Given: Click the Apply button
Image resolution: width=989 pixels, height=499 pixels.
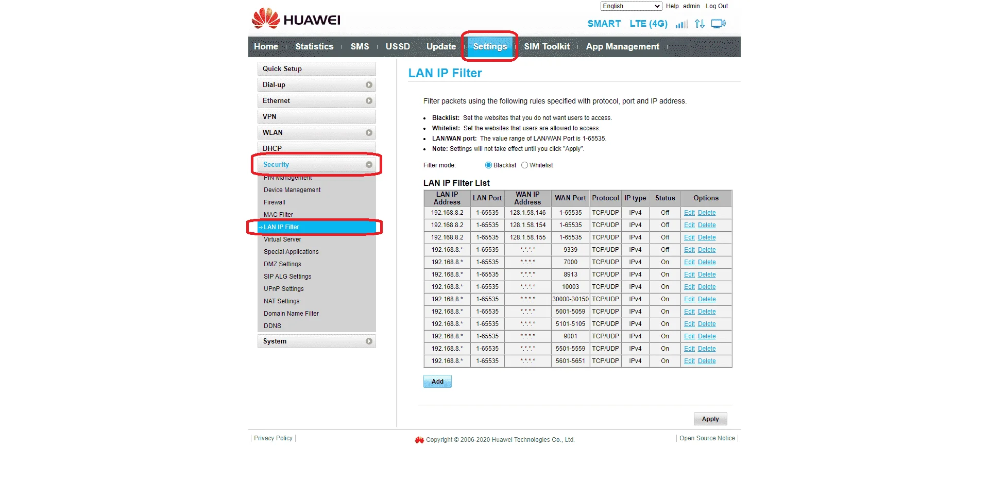Looking at the screenshot, I should pyautogui.click(x=710, y=419).
